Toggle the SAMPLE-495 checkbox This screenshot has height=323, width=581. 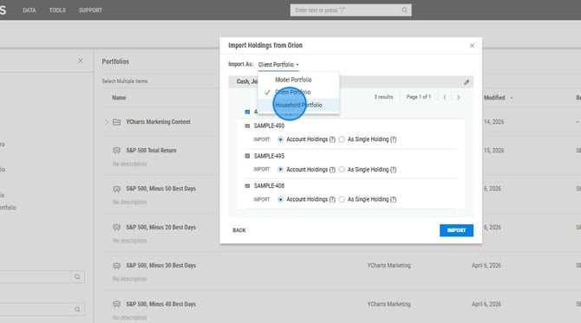[247, 156]
